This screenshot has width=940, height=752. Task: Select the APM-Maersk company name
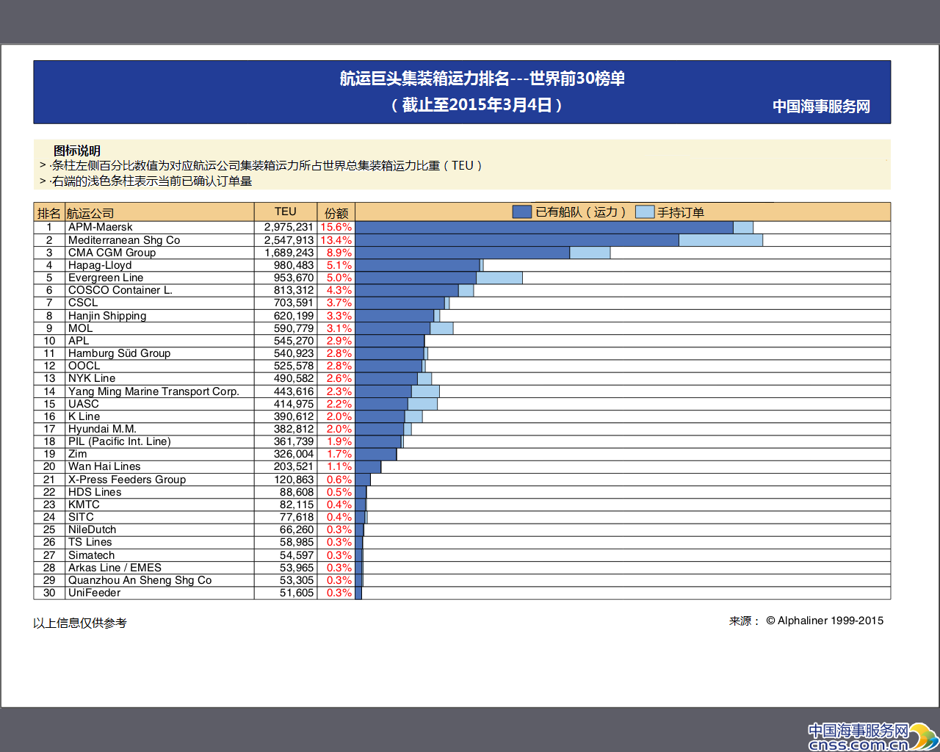coord(101,228)
